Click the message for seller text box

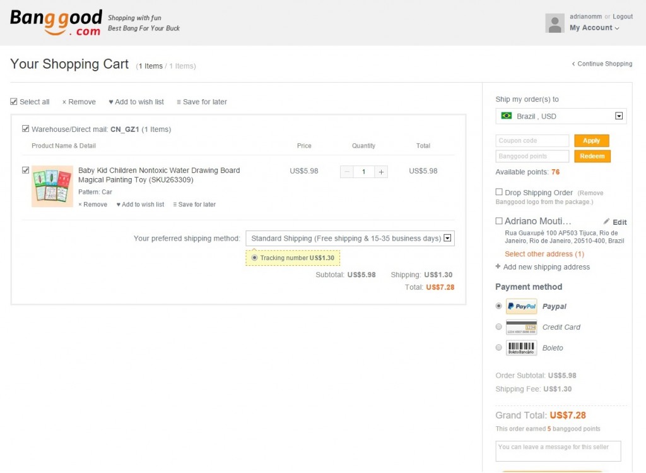[558, 451]
